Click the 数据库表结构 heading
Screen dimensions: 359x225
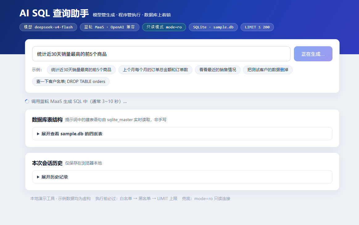tap(47, 120)
